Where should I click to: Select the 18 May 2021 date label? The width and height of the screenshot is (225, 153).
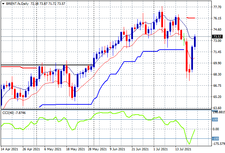point(75,149)
